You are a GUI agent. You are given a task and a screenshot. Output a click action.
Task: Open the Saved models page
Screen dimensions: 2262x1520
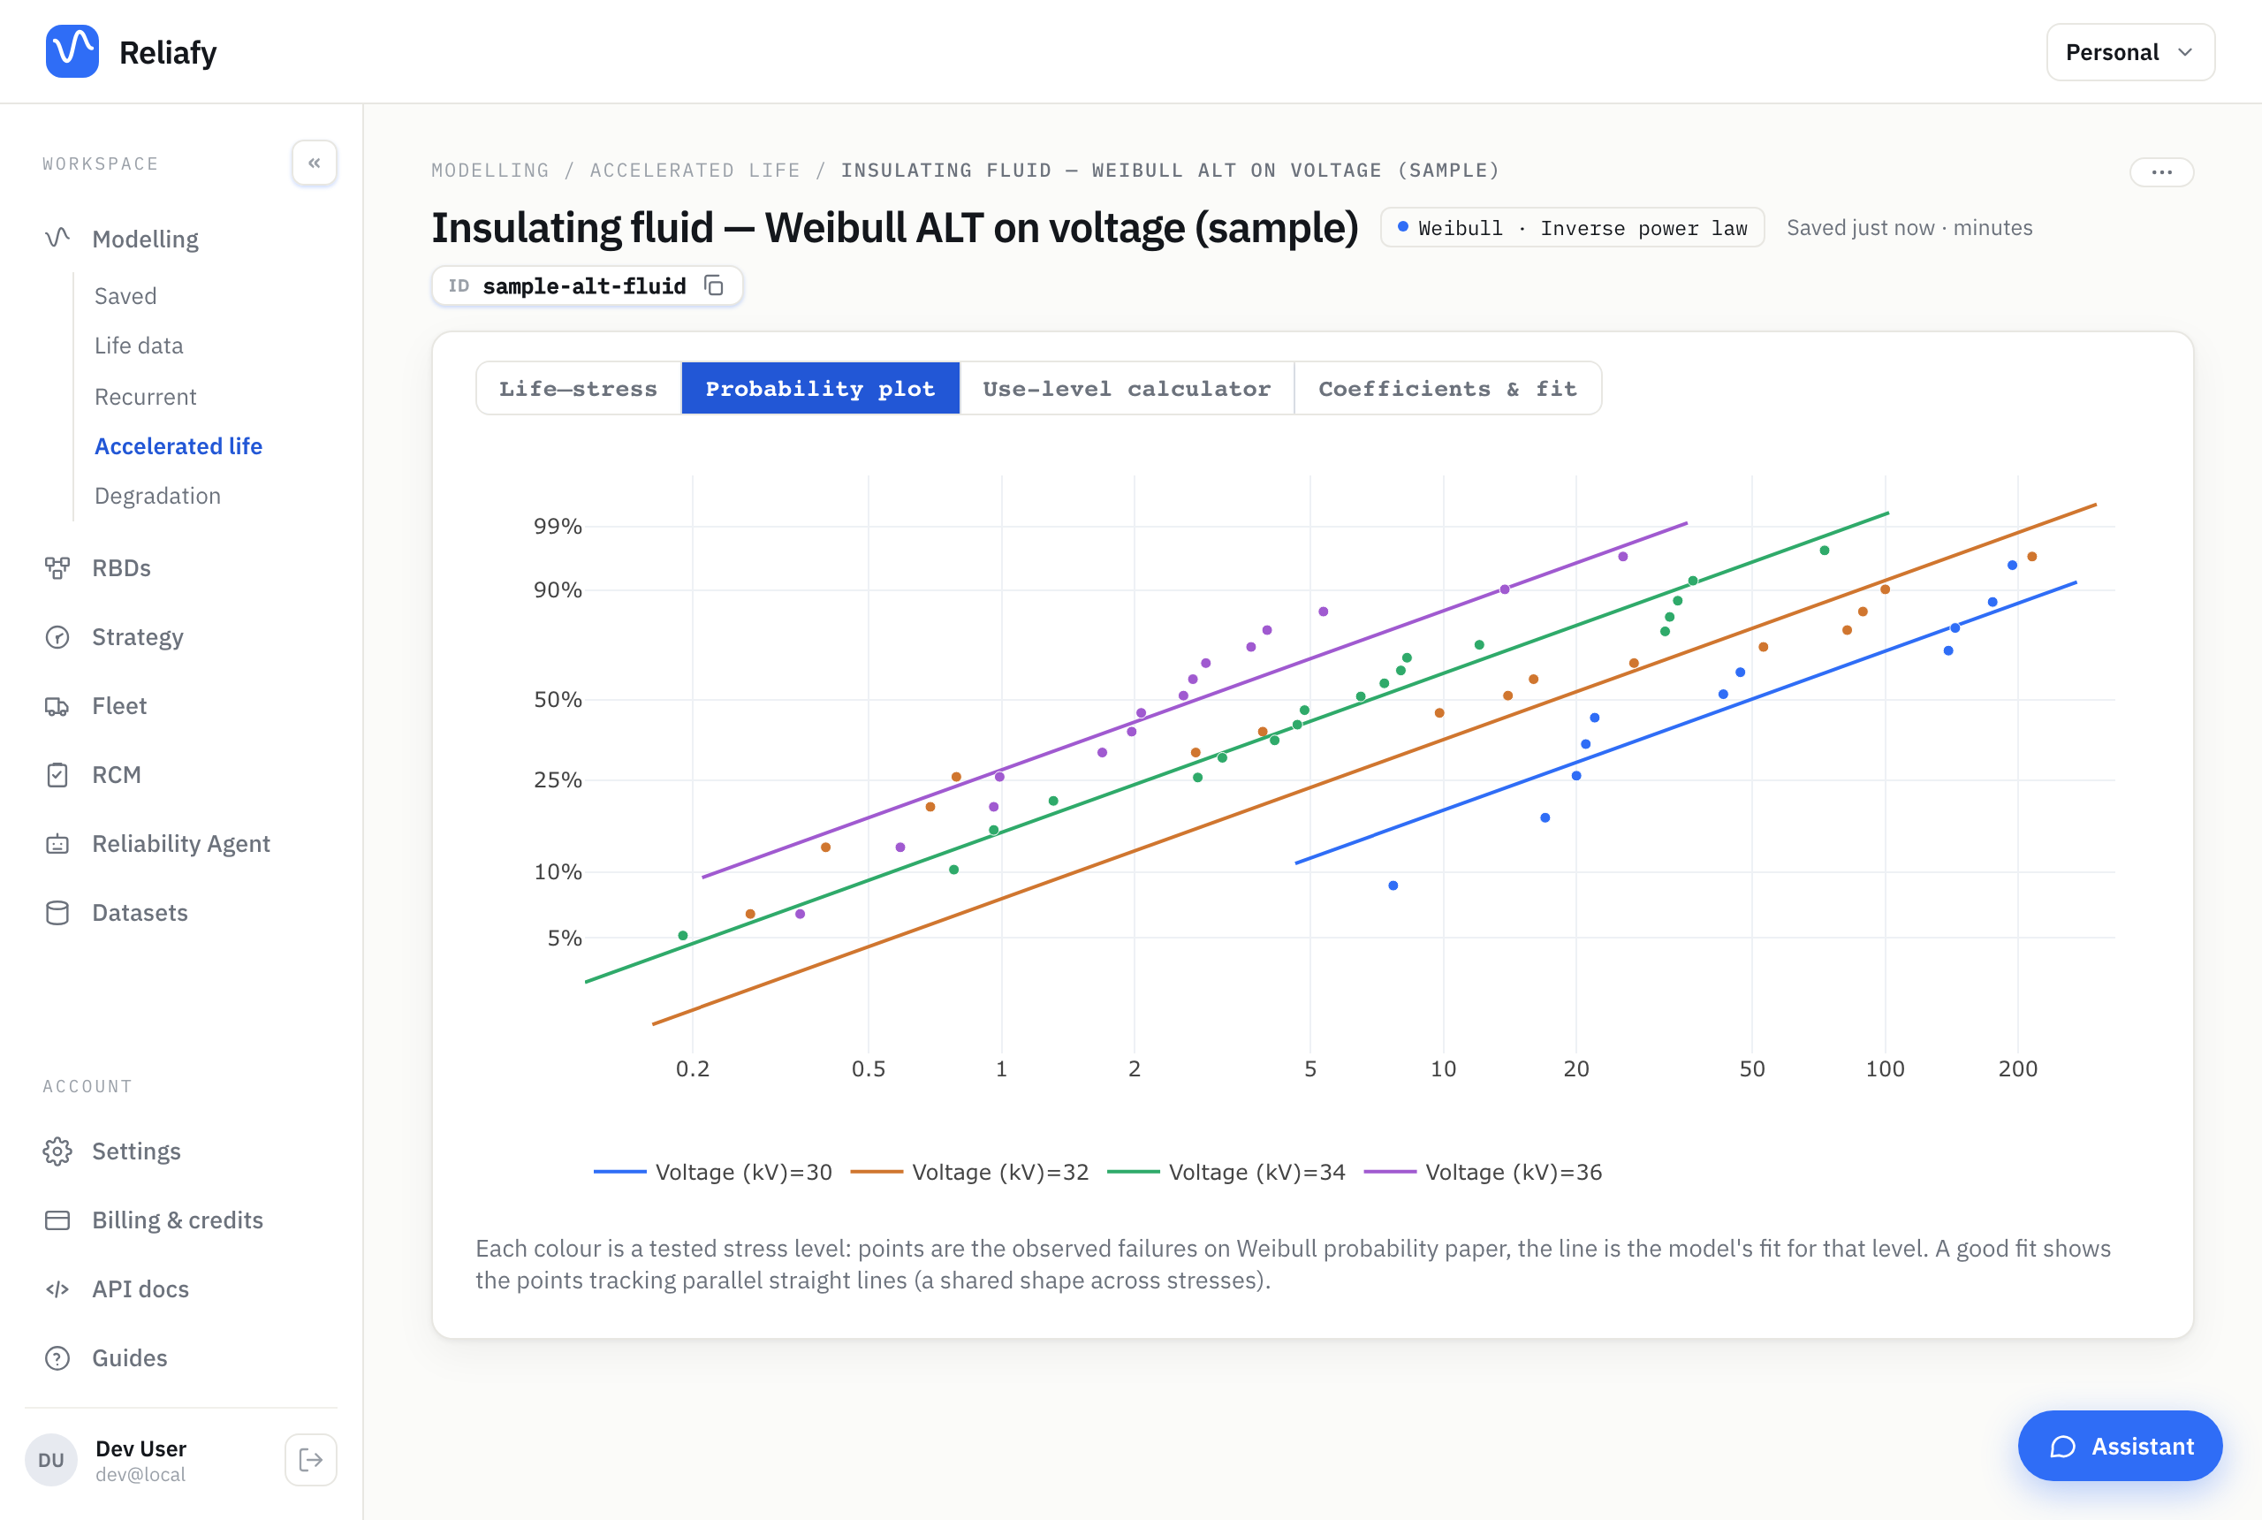click(x=126, y=296)
